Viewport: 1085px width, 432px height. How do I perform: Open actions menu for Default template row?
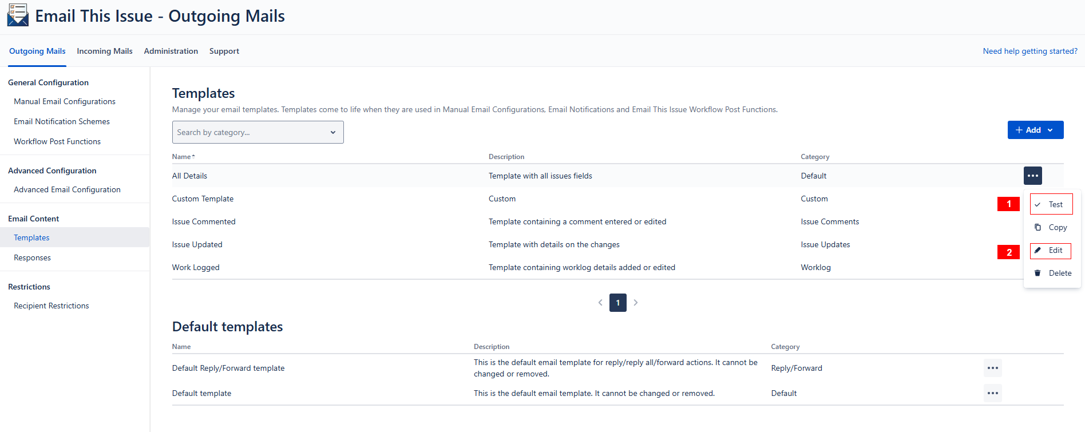click(x=992, y=393)
